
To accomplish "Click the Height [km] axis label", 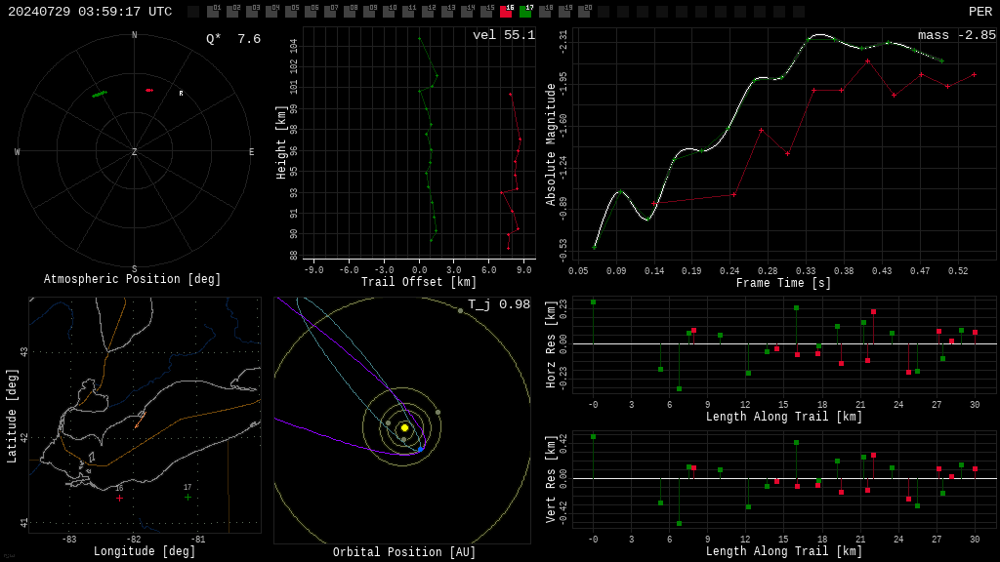I will (x=280, y=142).
